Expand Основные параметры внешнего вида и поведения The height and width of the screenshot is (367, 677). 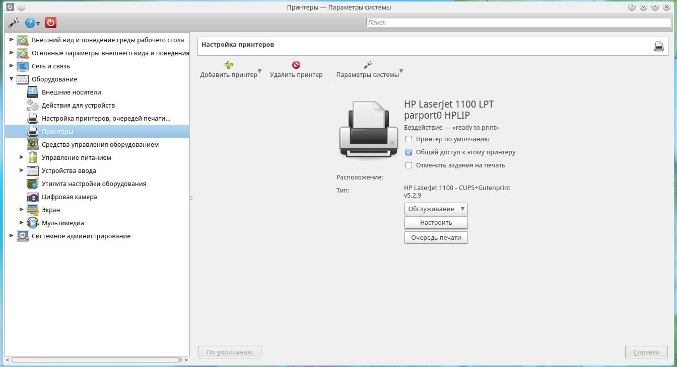[x=11, y=53]
